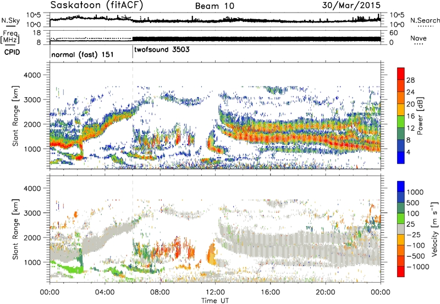Image resolution: width=440 pixels, height=304 pixels.
Task: Select the 'twofsound 3503' CPID label
Action: pos(162,50)
